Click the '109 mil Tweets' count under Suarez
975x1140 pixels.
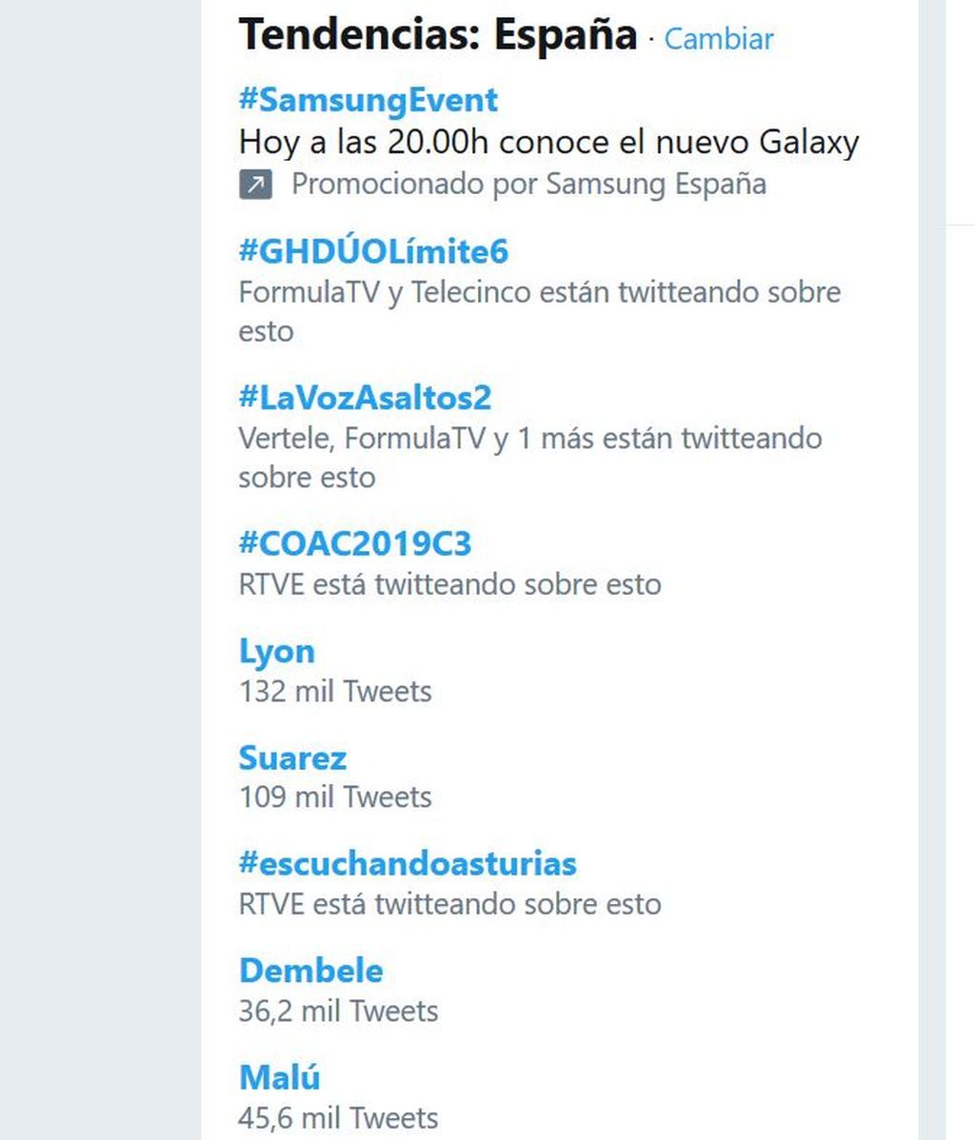tap(335, 797)
